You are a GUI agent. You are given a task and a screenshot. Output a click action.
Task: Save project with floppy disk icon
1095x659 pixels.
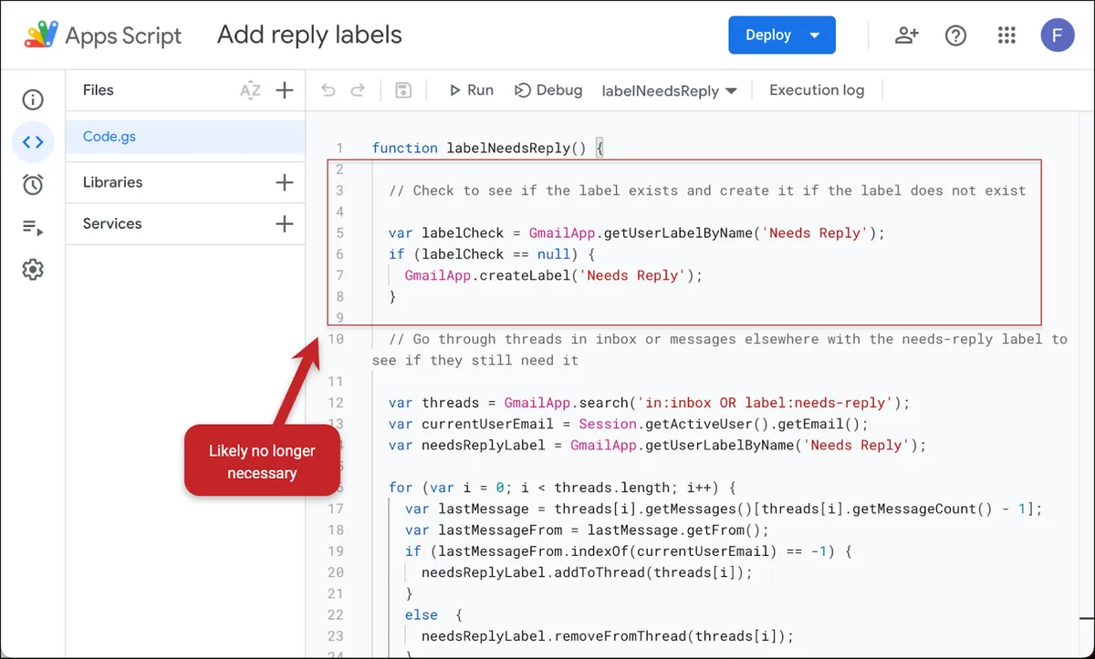click(403, 90)
